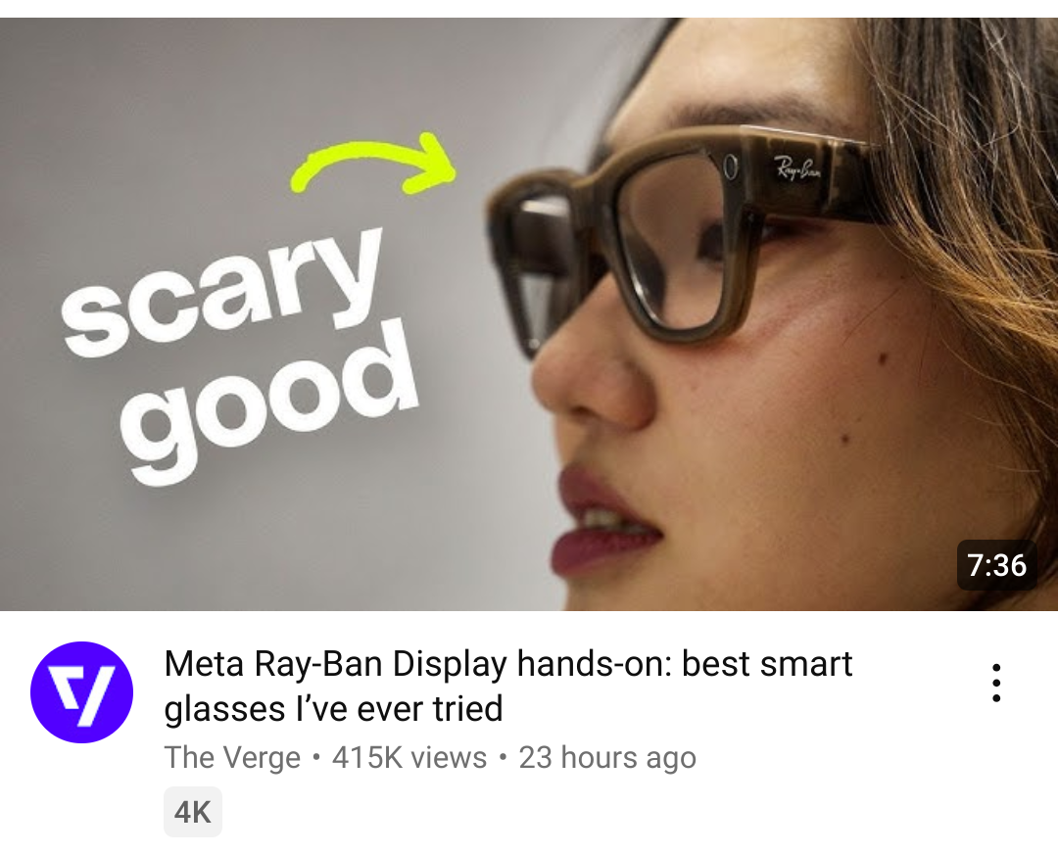Click the '23 hours ago' timestamp
Image resolution: width=1058 pixels, height=854 pixels.
point(607,758)
